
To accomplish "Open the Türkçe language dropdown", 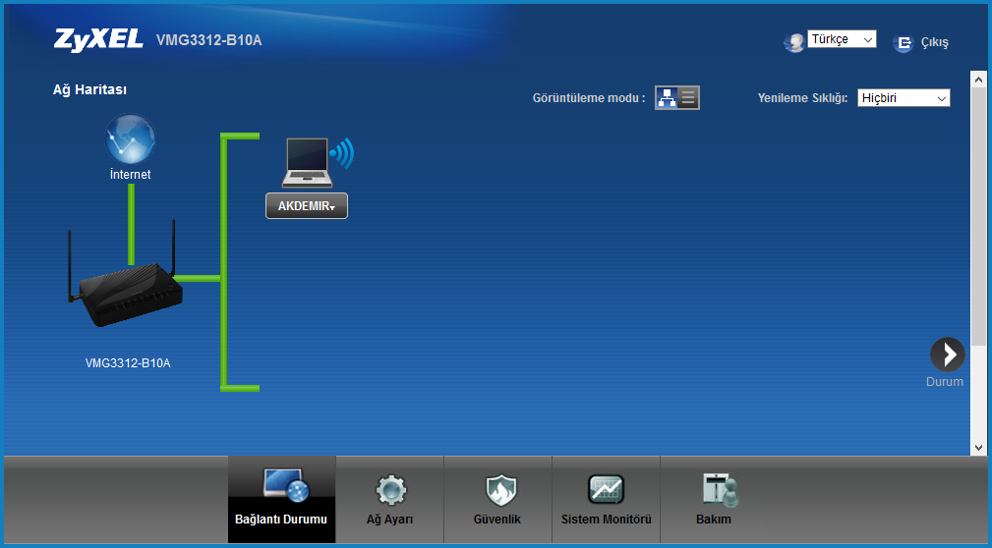I will coord(842,39).
